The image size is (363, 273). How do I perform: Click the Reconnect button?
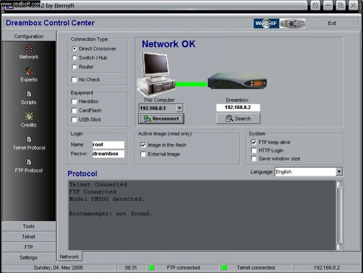pyautogui.click(x=161, y=118)
